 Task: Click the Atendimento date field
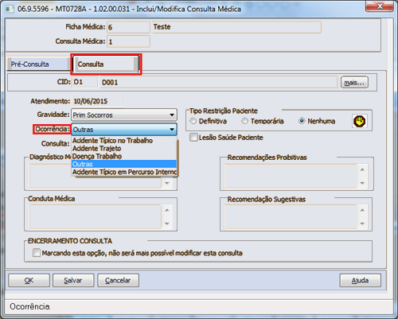coord(98,101)
